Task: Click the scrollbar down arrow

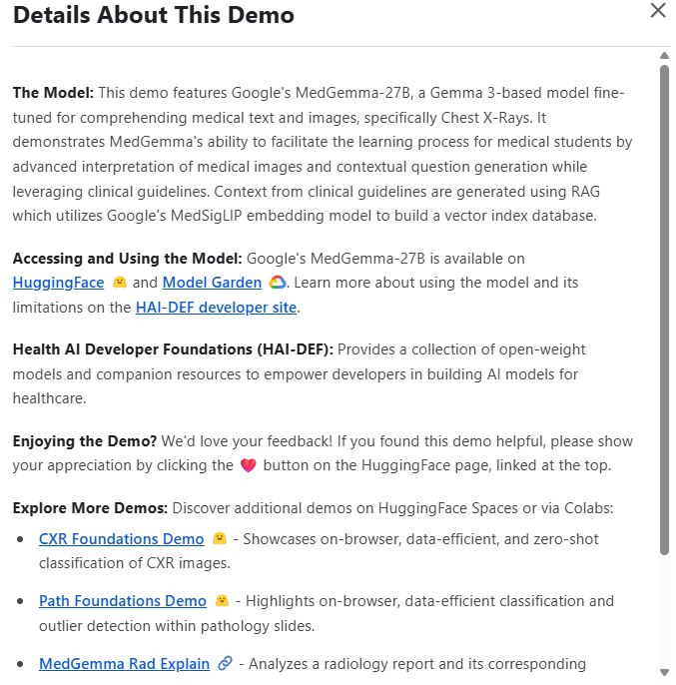Action: 665,672
